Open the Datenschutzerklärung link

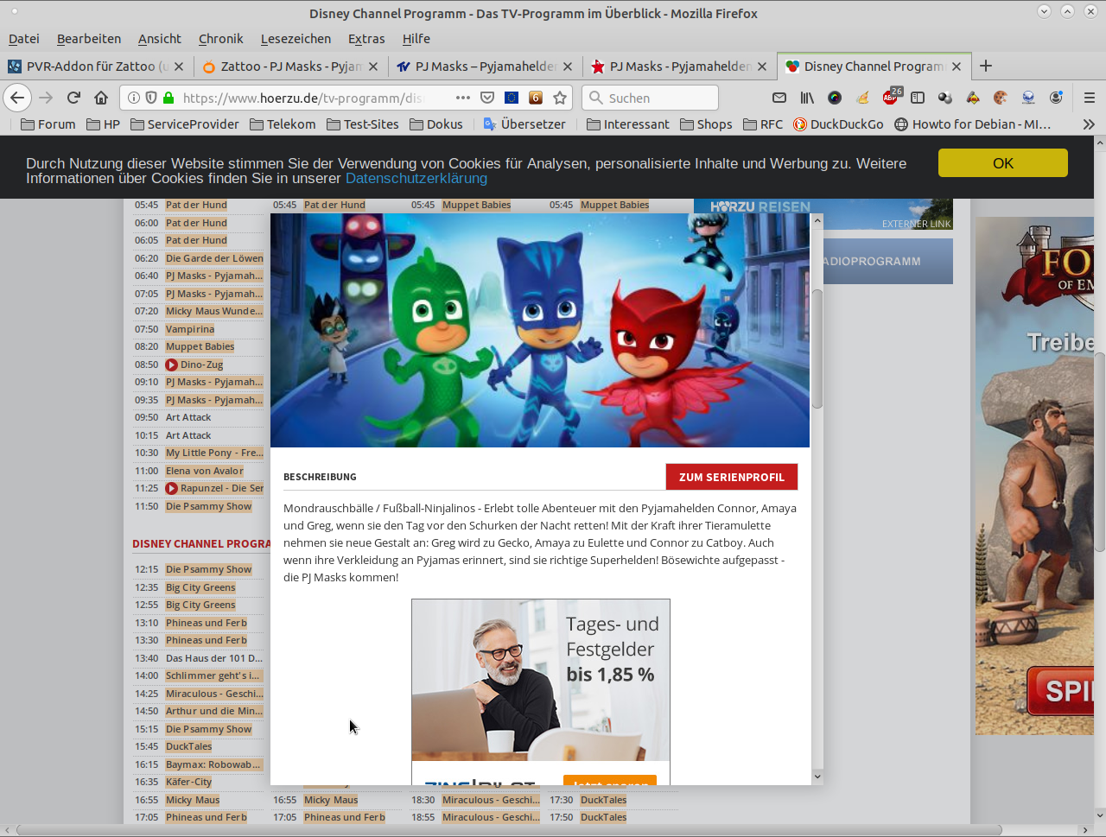(x=416, y=178)
